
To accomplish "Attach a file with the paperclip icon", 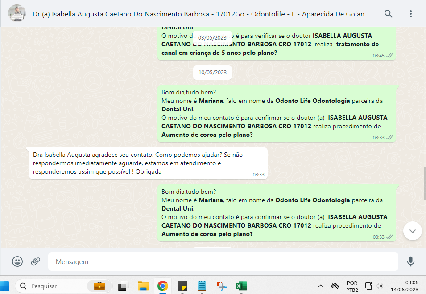I will [36, 261].
